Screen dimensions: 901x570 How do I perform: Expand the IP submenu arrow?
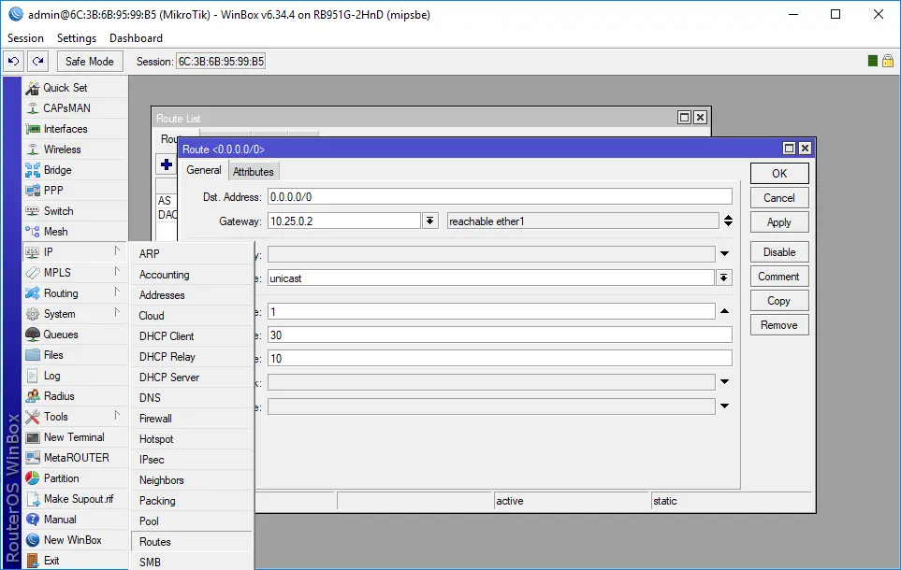[117, 250]
